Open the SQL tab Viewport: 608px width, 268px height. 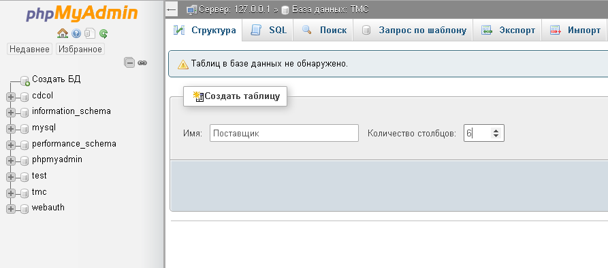coord(268,30)
